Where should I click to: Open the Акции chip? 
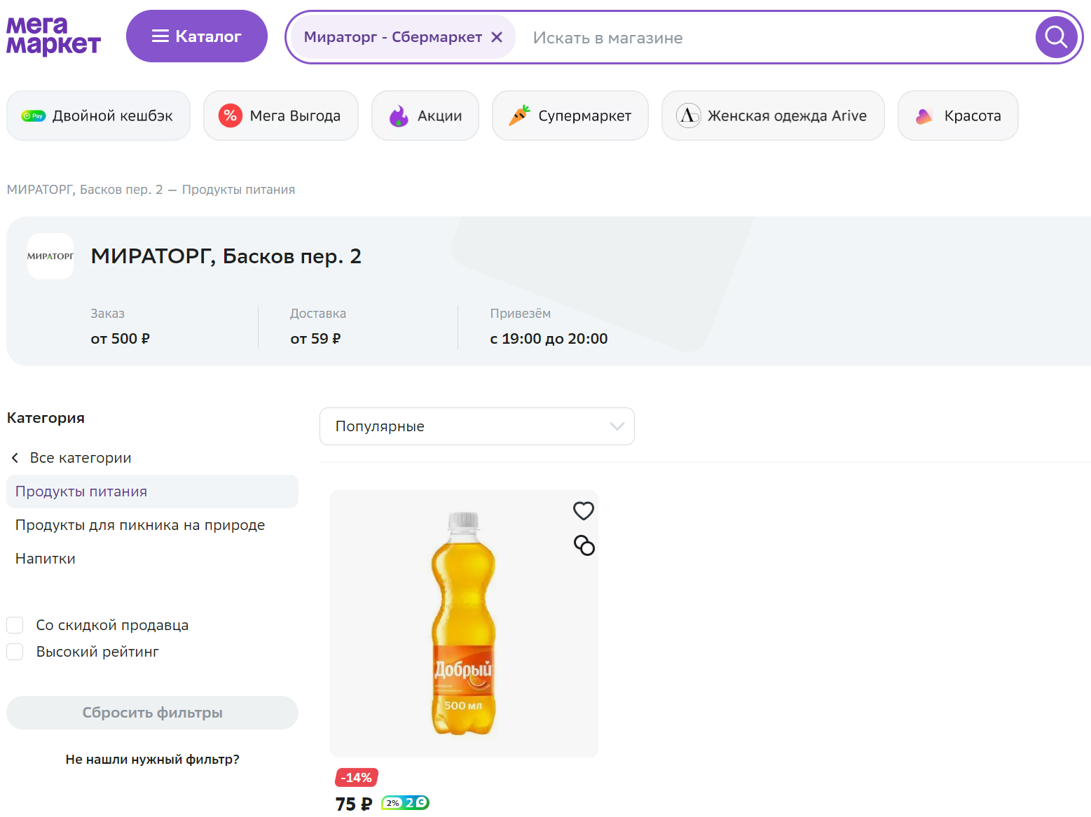tap(425, 116)
